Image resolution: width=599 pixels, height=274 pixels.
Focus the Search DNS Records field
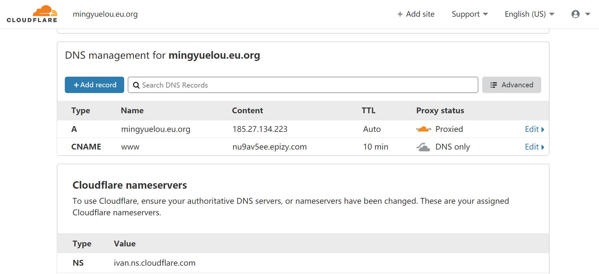coord(303,85)
